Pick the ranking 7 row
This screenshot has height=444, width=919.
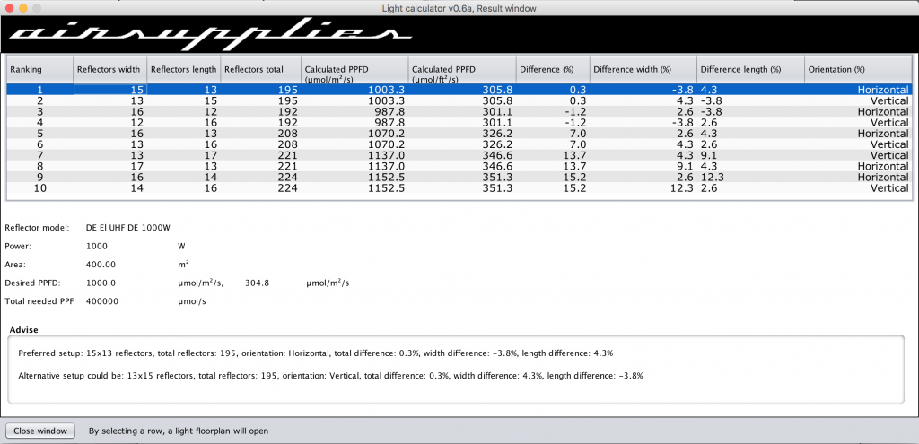(x=449, y=155)
